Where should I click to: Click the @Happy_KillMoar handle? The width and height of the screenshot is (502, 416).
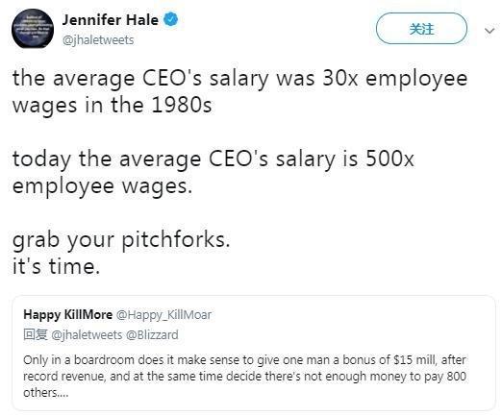click(163, 315)
